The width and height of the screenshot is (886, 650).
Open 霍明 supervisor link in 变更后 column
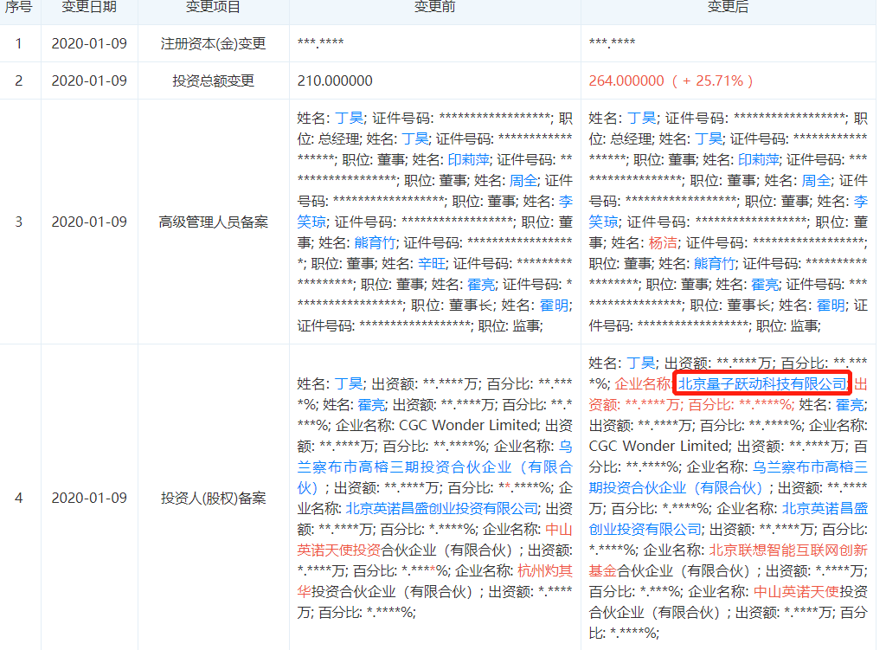831,306
